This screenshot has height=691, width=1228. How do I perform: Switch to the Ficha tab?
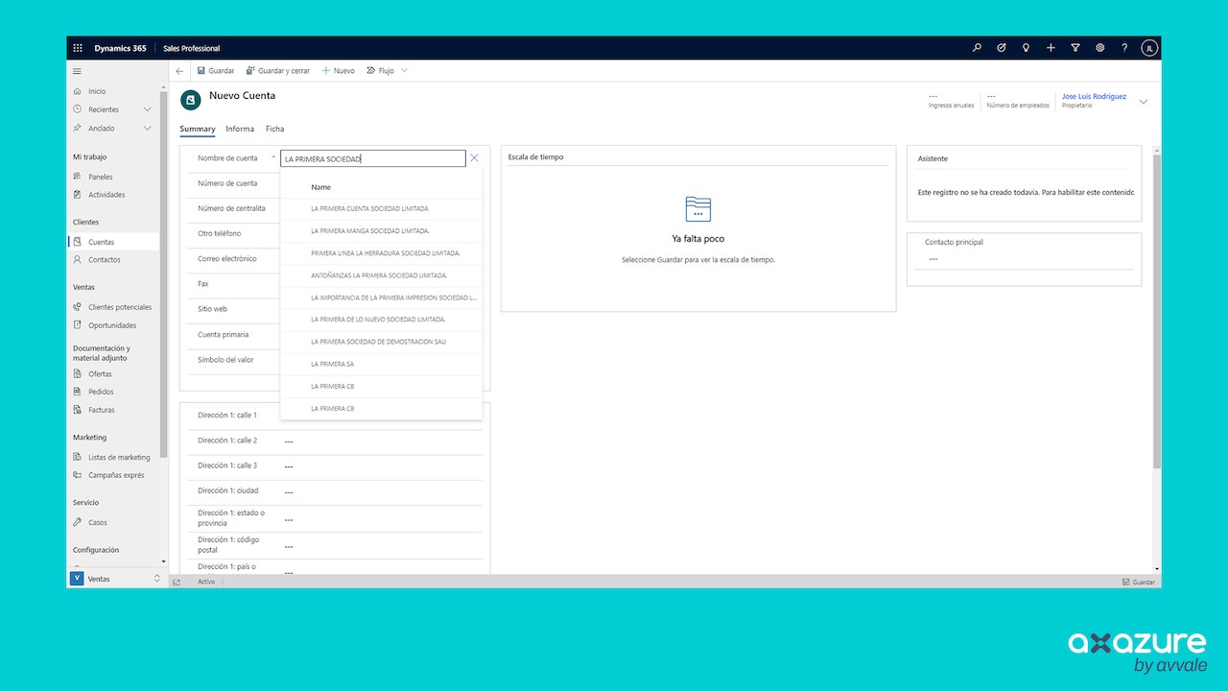click(x=274, y=129)
